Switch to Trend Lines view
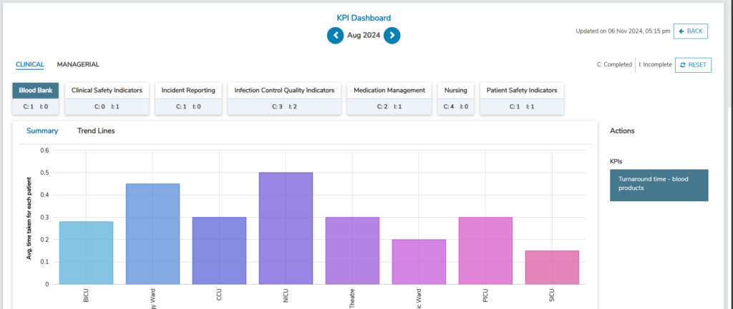 [96, 131]
